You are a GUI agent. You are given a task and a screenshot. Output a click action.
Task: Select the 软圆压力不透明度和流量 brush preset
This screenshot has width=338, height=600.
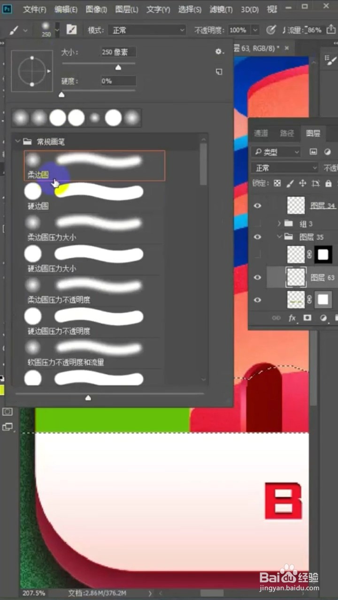point(94,353)
